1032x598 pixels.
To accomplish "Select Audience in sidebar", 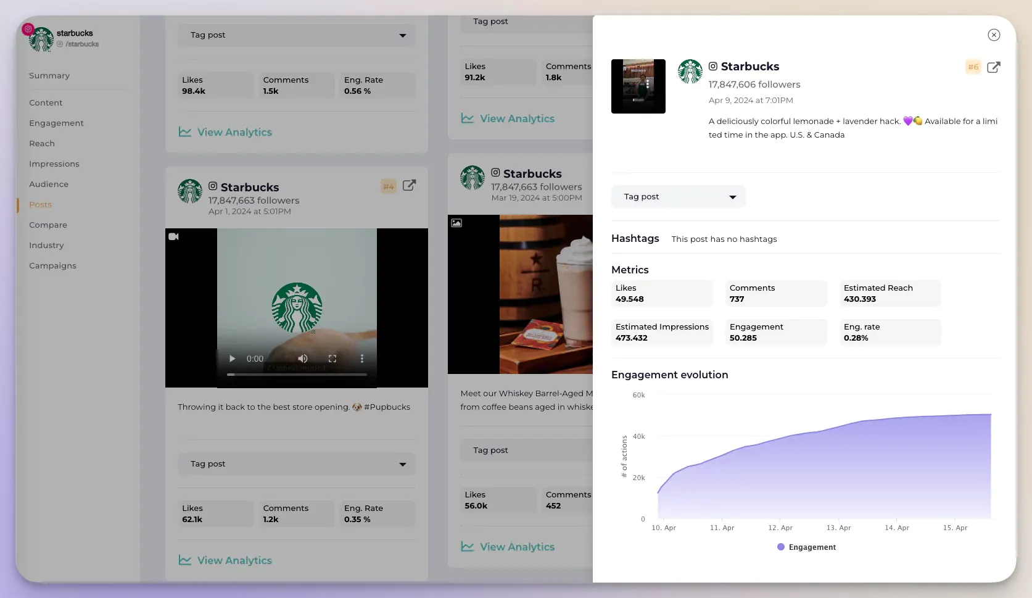I will click(49, 185).
